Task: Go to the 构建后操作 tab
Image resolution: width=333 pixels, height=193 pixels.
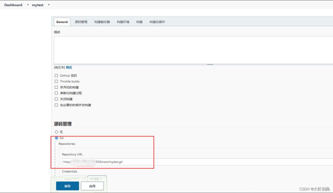Action: [x=157, y=22]
